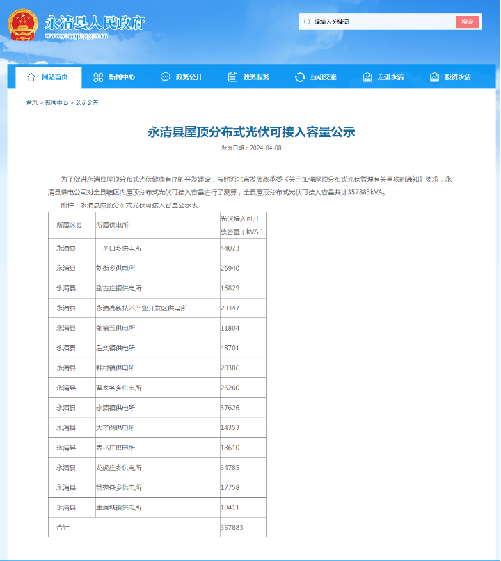Click the search magnifier icon

307,22
